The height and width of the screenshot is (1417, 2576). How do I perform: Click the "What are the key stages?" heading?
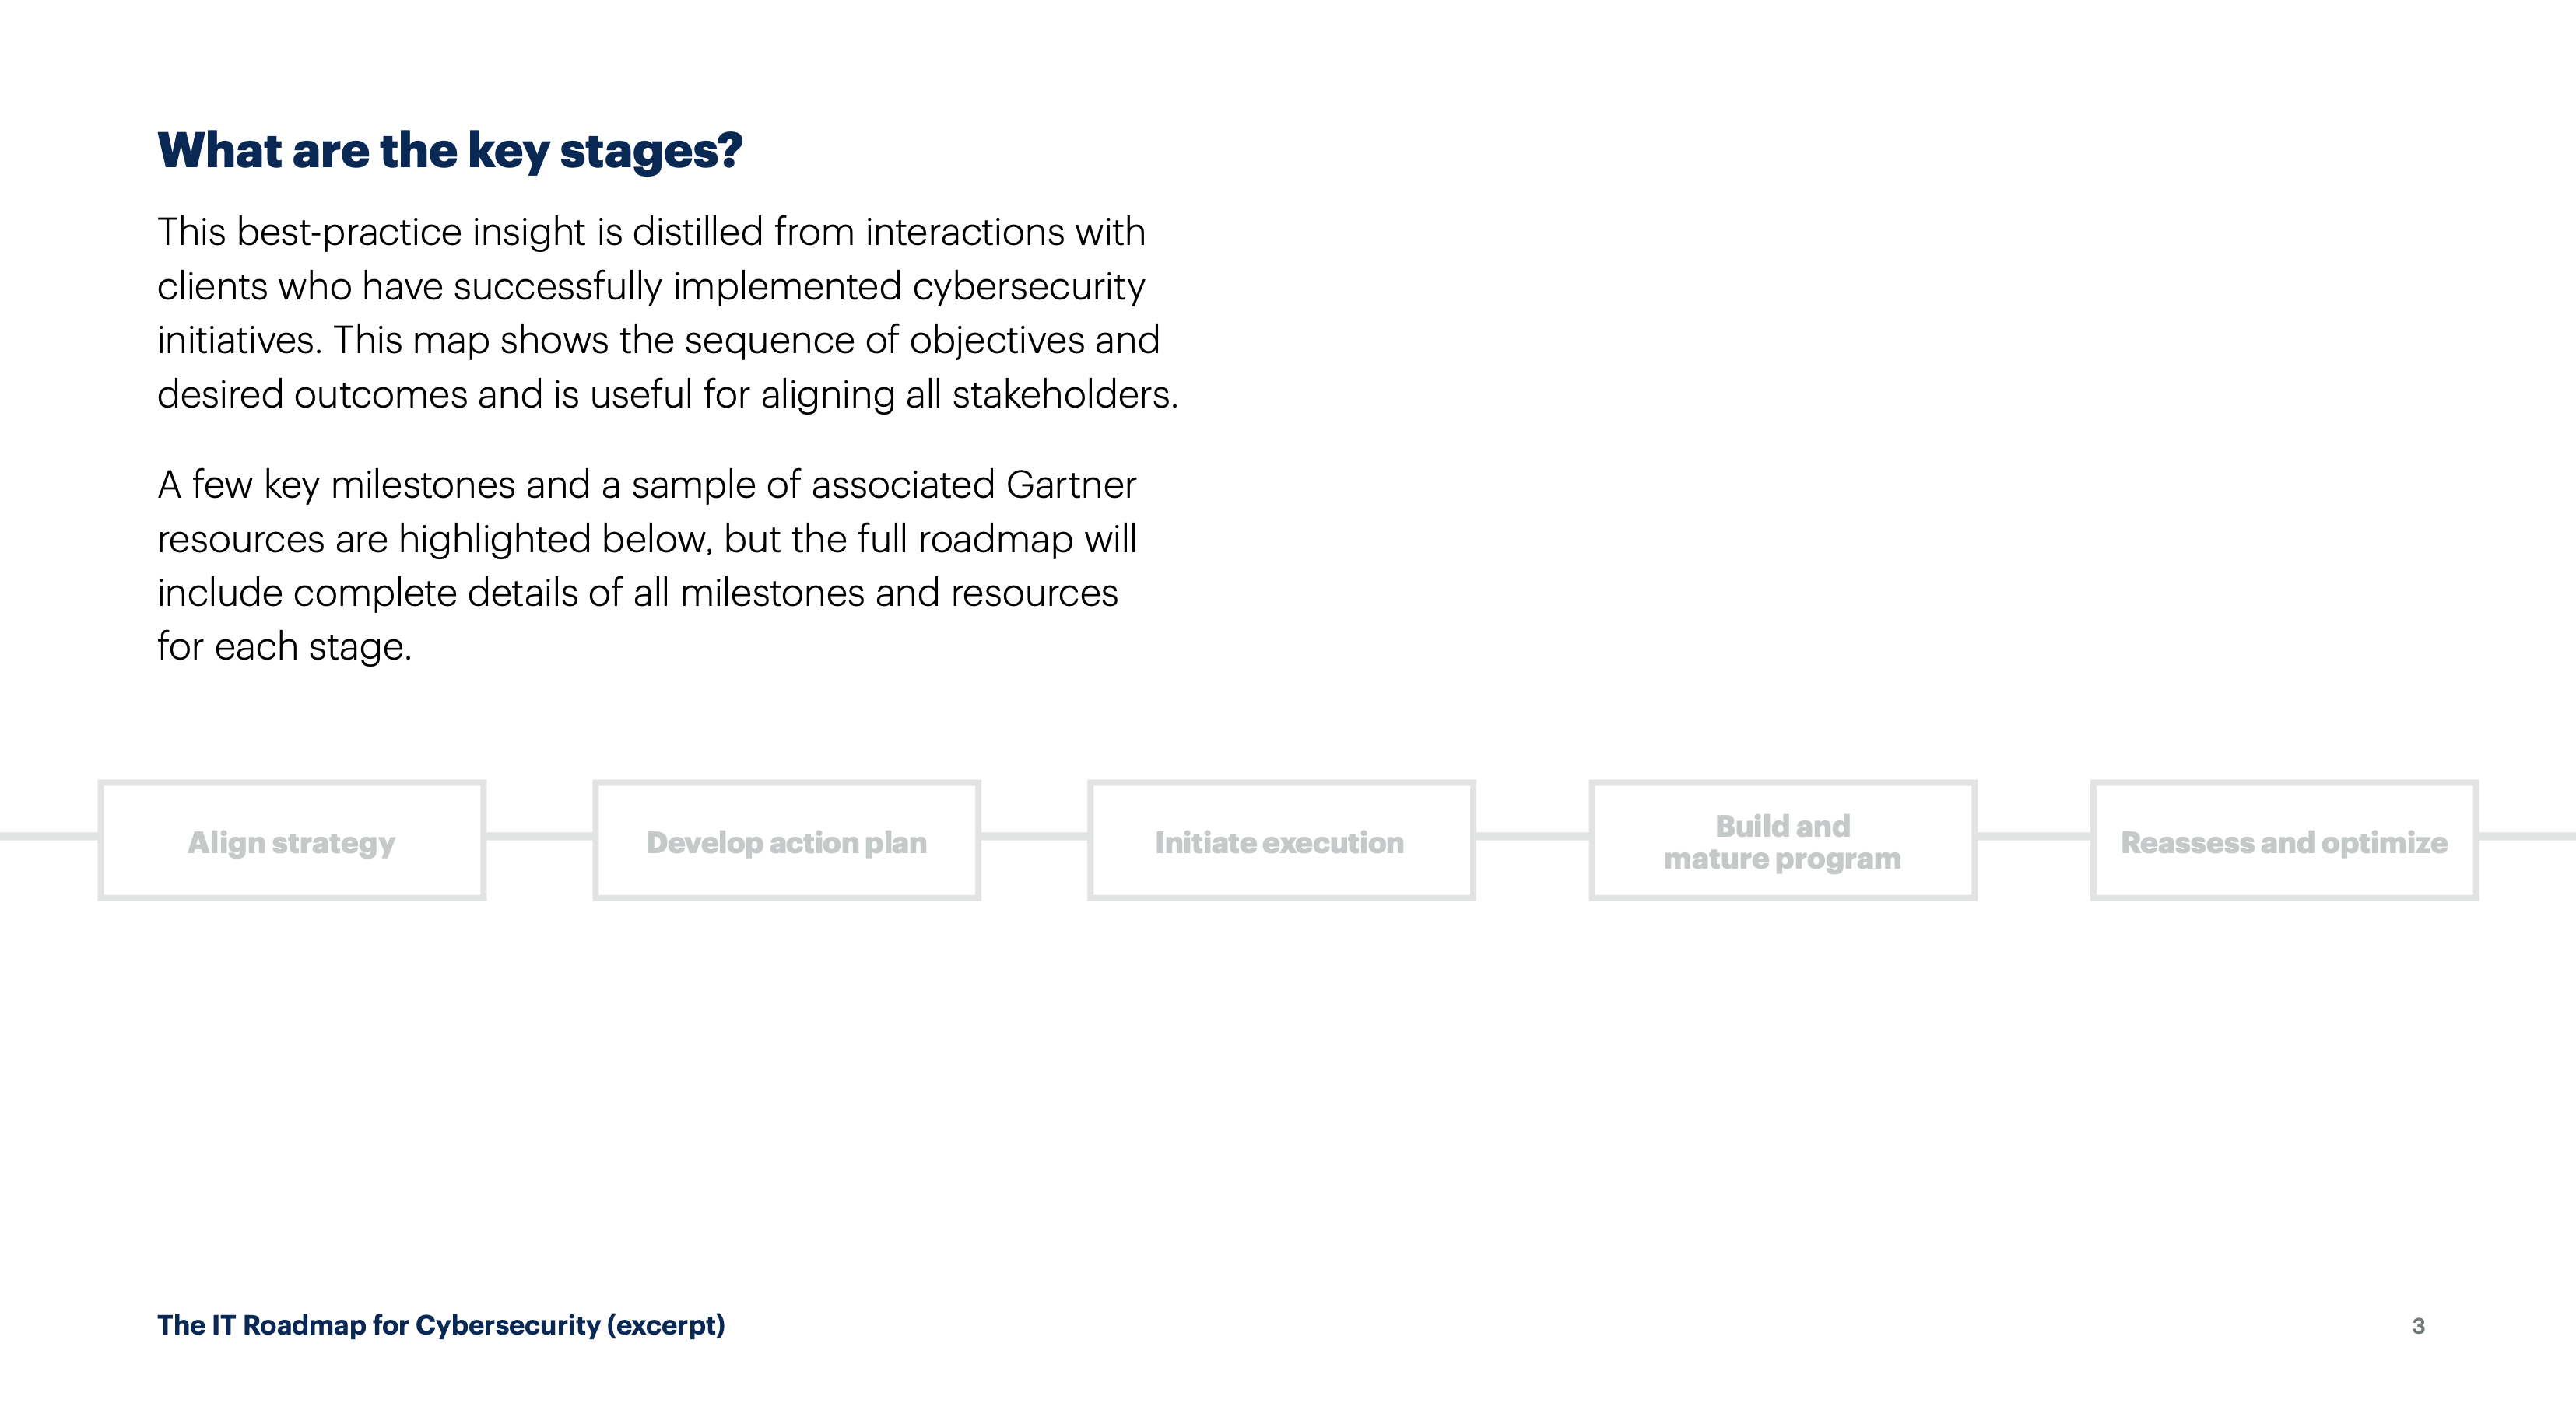click(449, 151)
